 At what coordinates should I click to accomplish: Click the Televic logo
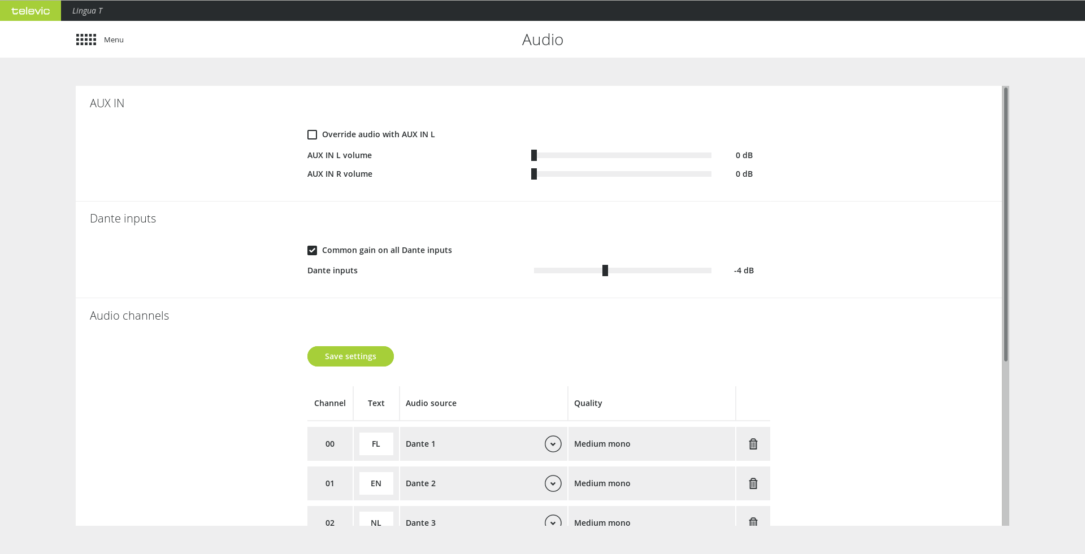click(31, 11)
